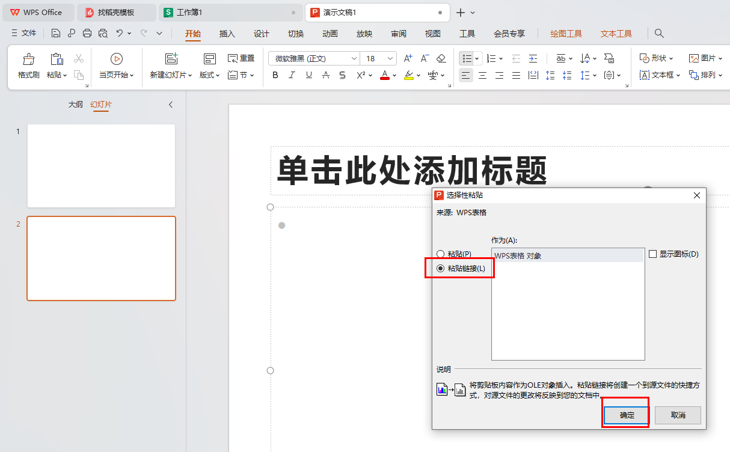Select 'WPS表格 对象' in the list
Viewport: 730px width, 452px height.
568,255
